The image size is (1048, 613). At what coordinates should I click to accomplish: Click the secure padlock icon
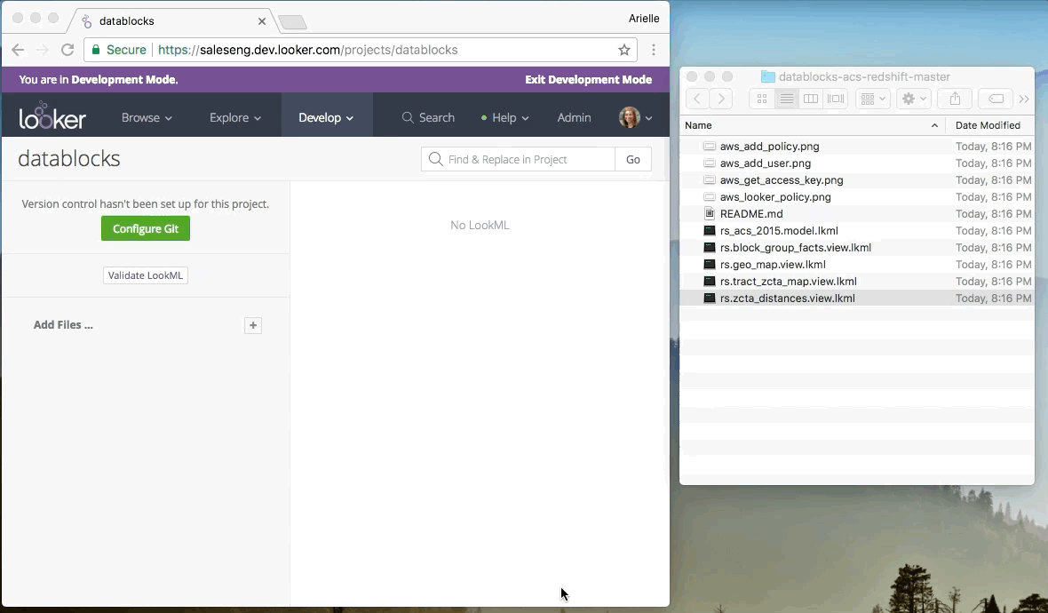pos(96,50)
